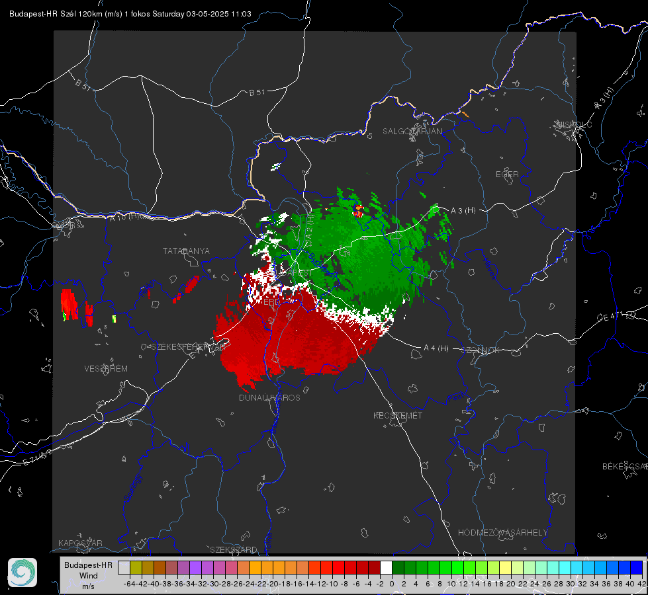648x595 pixels.
Task: Select the EGER city label
Action: pos(507,175)
